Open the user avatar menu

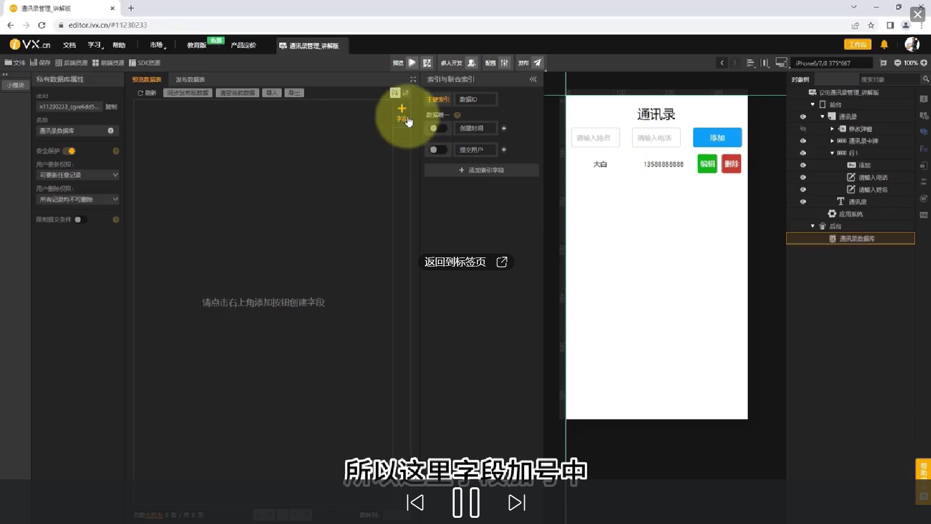click(x=912, y=45)
